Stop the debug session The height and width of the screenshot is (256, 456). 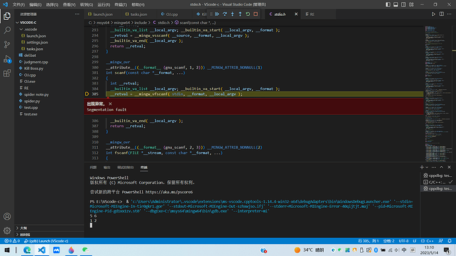pyautogui.click(x=256, y=14)
